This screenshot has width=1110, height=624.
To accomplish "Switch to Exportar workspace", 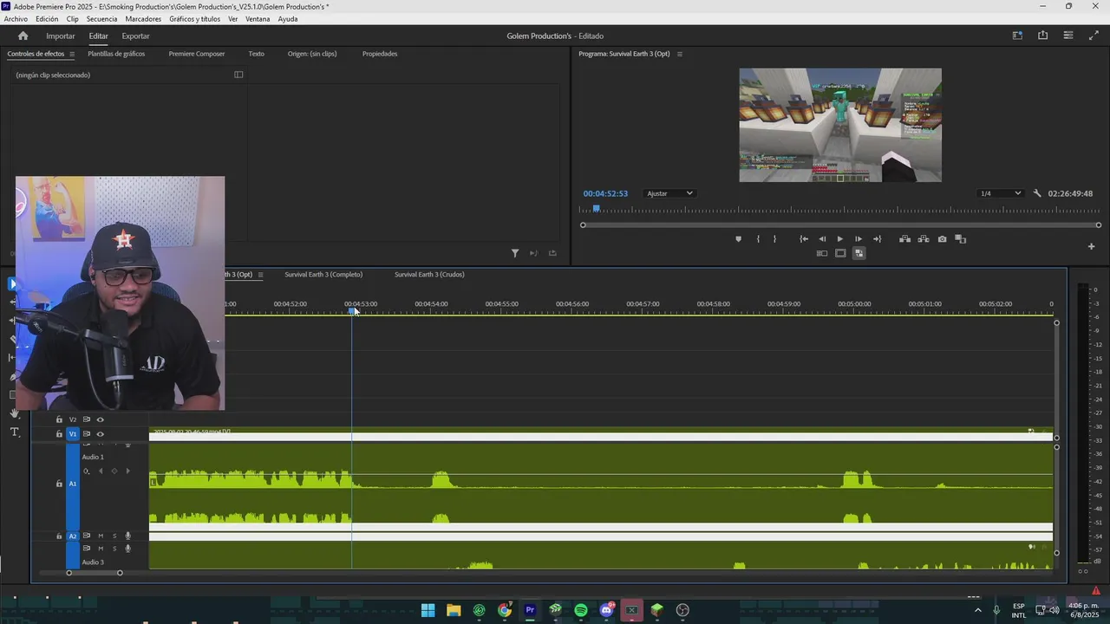I will click(x=135, y=36).
